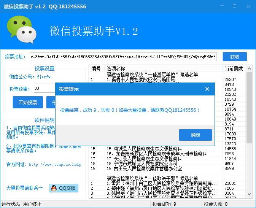
Task: Click the 确定 button in the dialog
Action: 196,135
